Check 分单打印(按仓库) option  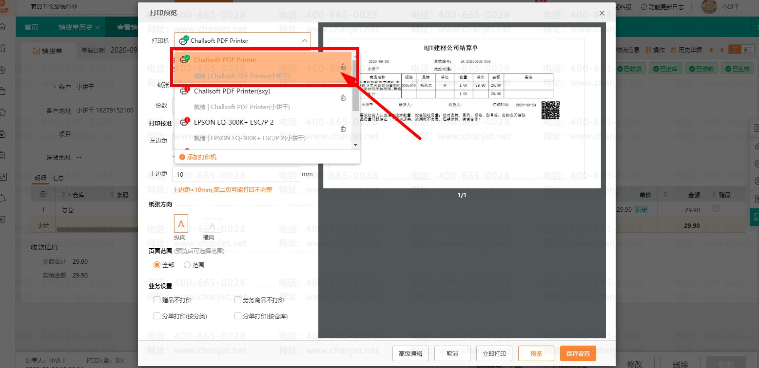coord(238,316)
